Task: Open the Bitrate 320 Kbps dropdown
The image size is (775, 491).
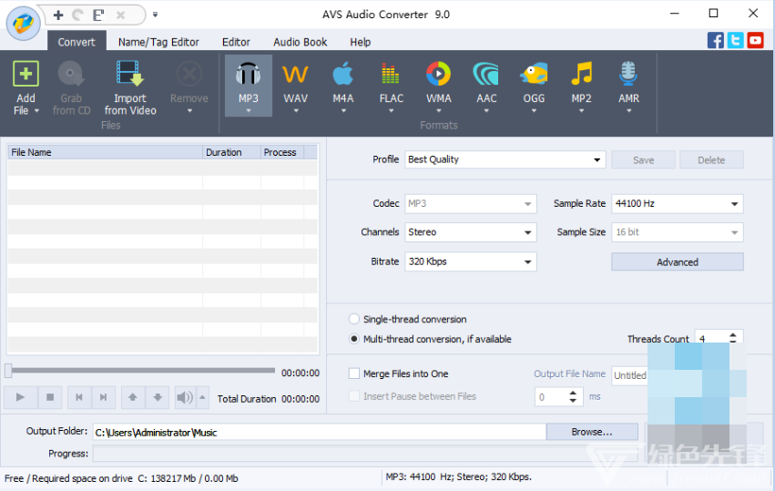Action: tap(471, 261)
